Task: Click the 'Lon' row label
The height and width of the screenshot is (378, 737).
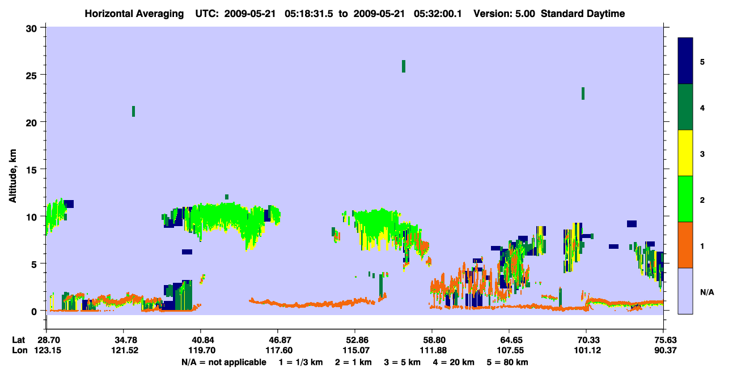Action: [x=19, y=350]
